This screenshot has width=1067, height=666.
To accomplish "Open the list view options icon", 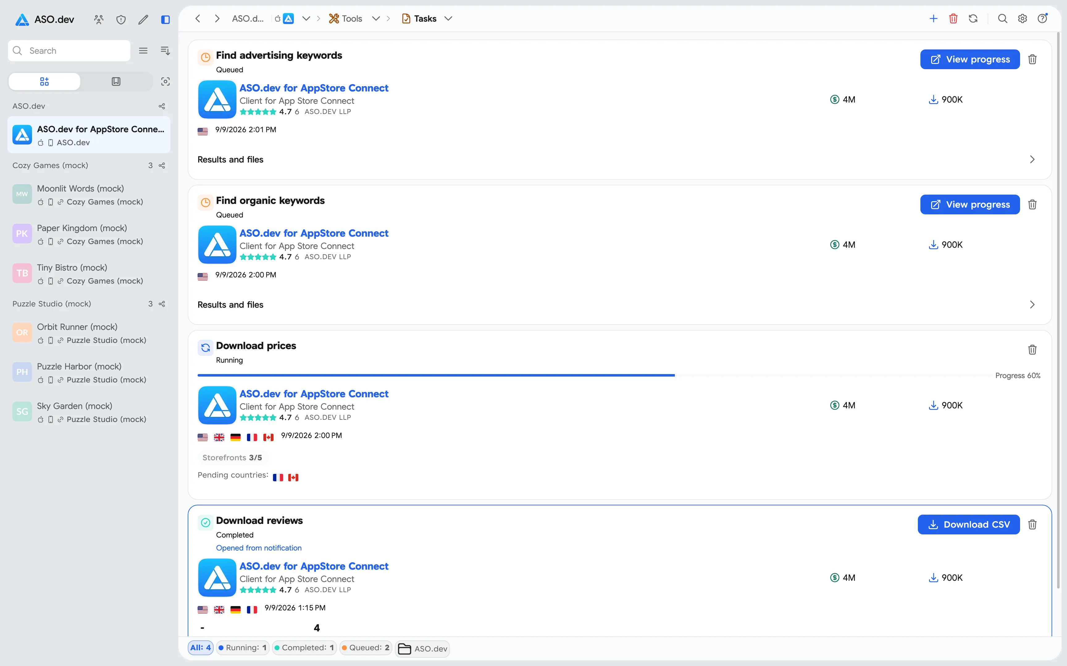I will coord(143,51).
